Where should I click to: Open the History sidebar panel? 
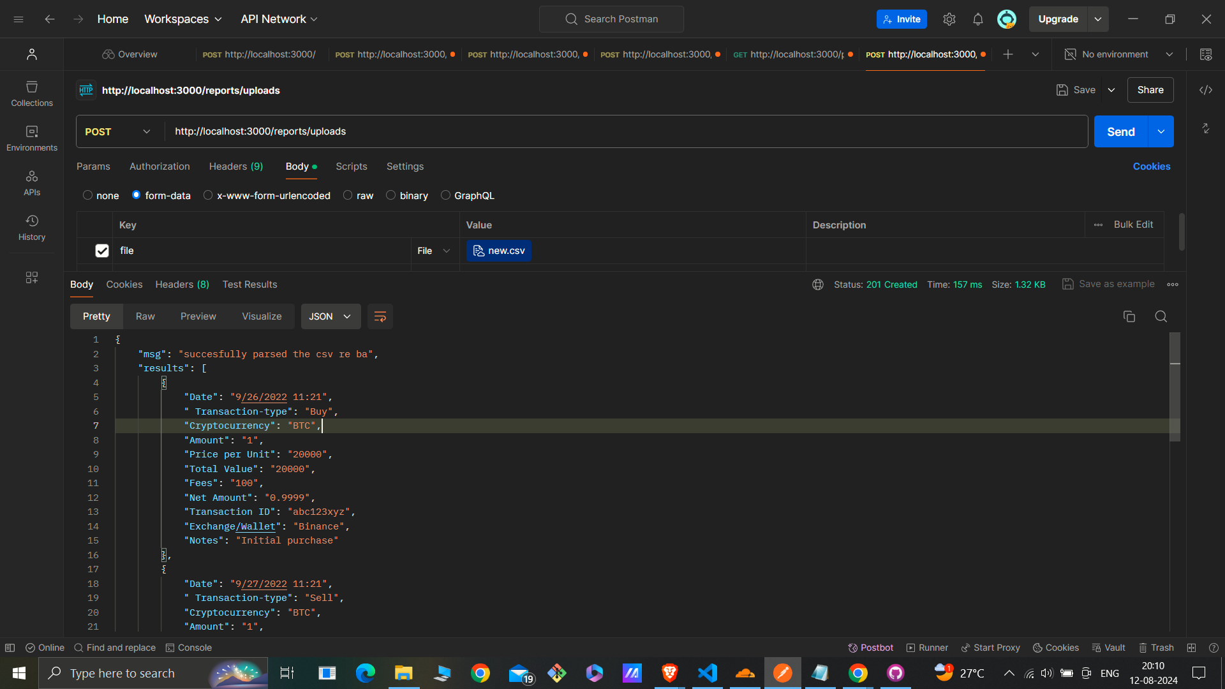pos(32,227)
